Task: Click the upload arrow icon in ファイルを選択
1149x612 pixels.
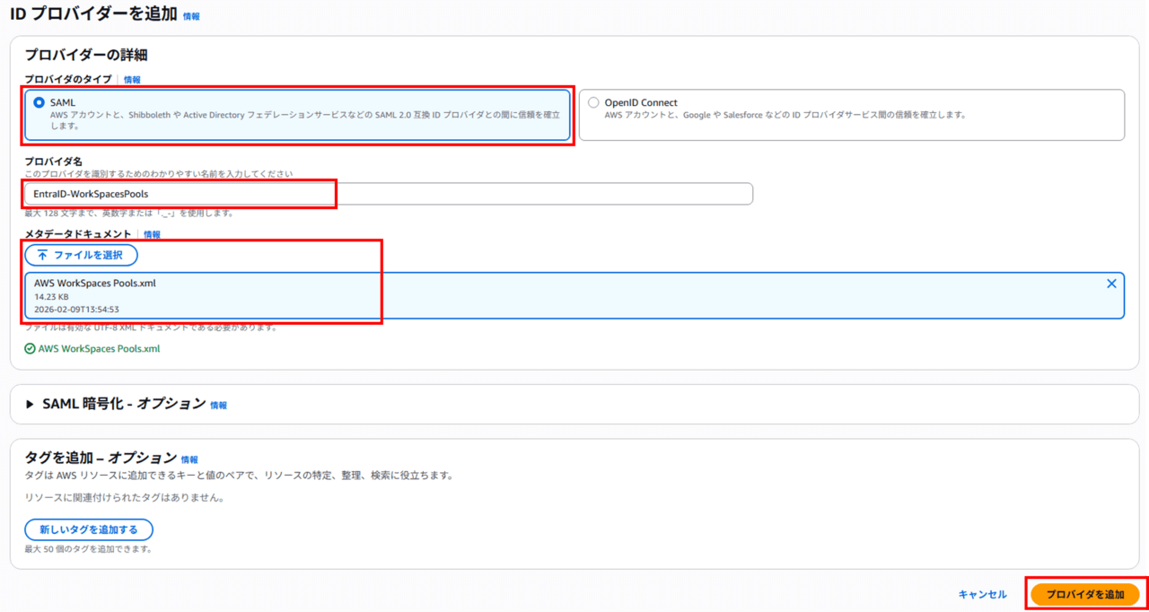Action: [42, 255]
